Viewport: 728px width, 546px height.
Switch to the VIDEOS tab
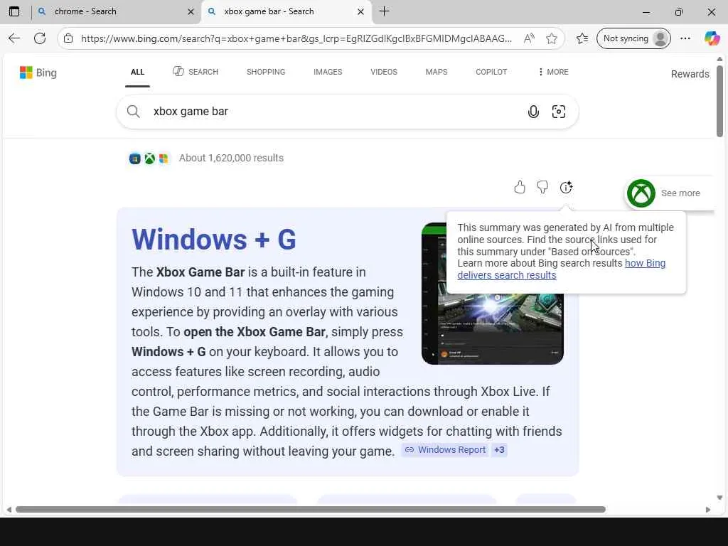384,72
